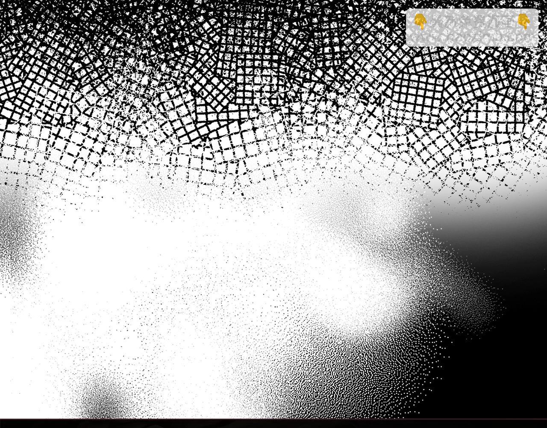Viewport: 547px width, 428px height.
Task: Click the mesh area left of the banner
Action: click(376, 26)
